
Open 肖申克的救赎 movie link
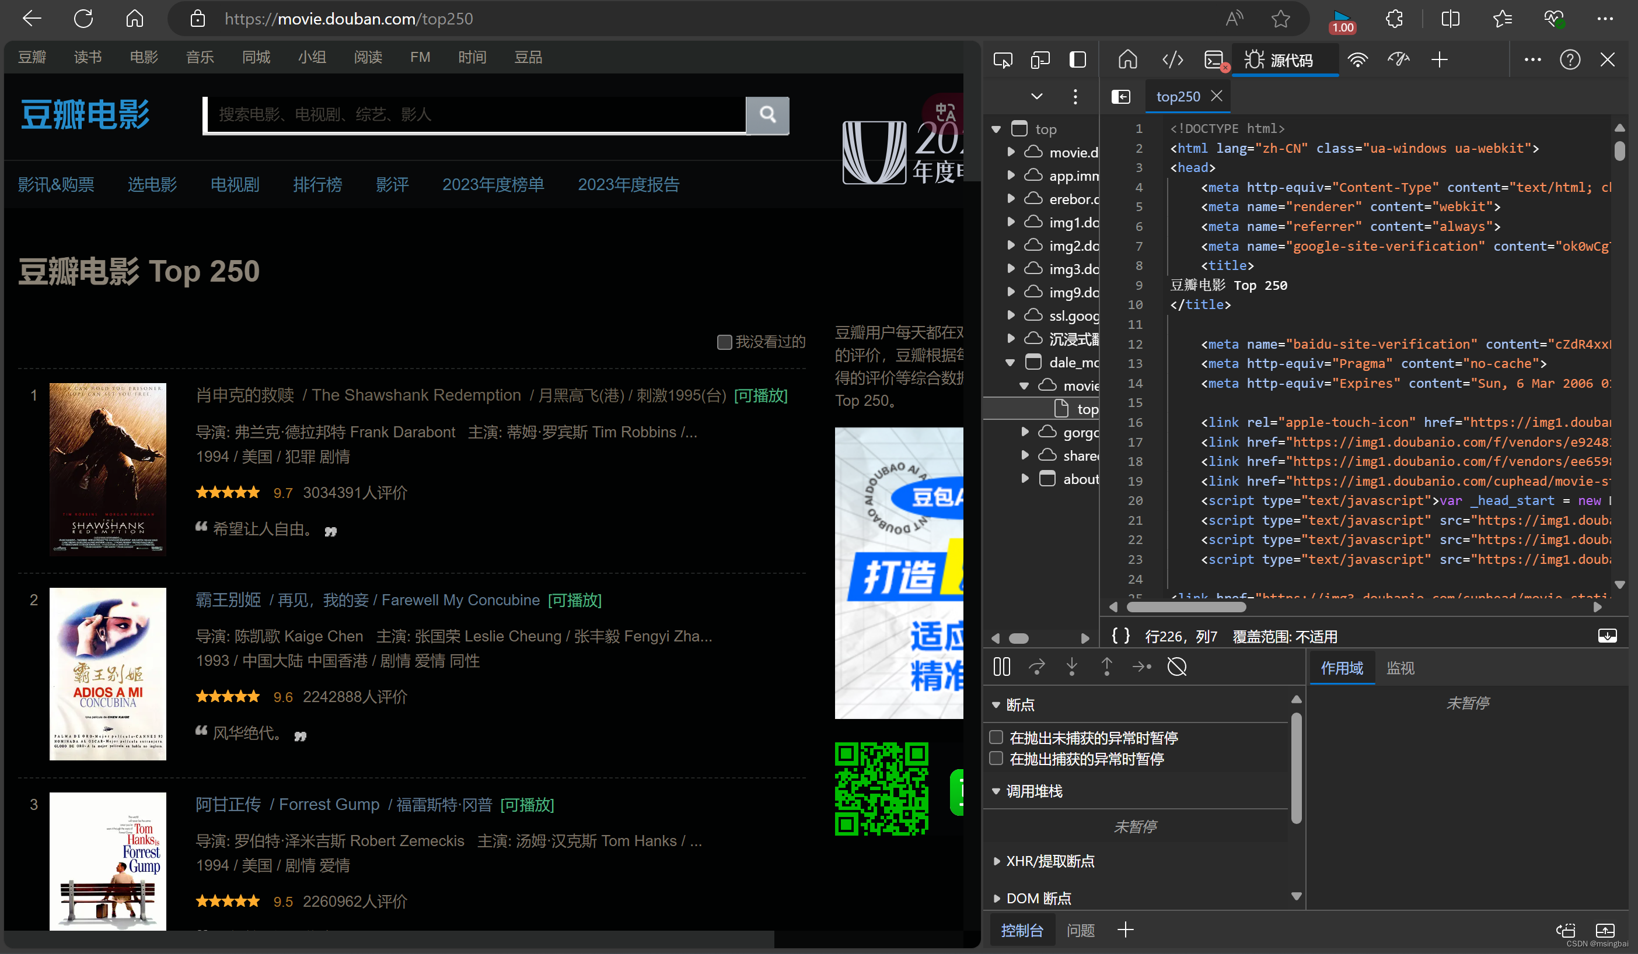[245, 395]
